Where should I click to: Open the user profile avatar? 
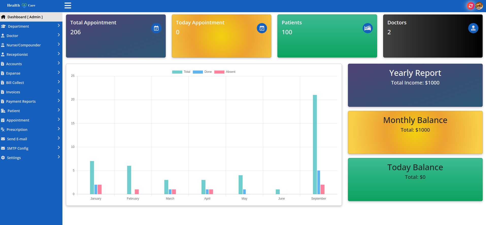pyautogui.click(x=479, y=6)
